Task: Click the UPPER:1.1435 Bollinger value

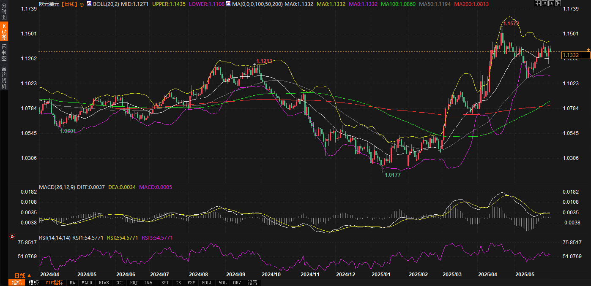Action: (x=168, y=4)
